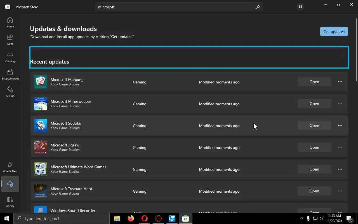
Task: Open Microsoft Sudoku with its Open button
Action: (314, 125)
